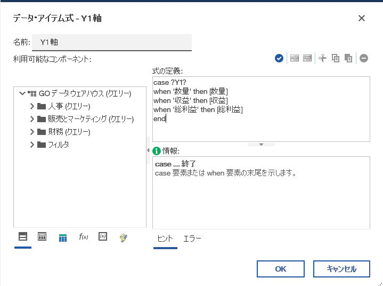
Task: Click the line when '収益' then [収益]
Action: click(x=191, y=100)
